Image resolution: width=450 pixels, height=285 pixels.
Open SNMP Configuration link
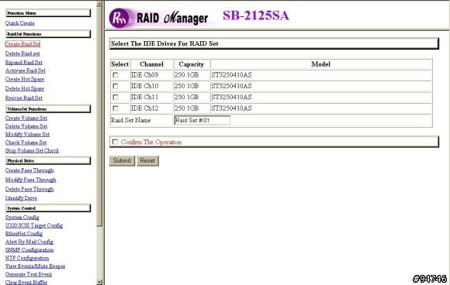[x=29, y=250]
